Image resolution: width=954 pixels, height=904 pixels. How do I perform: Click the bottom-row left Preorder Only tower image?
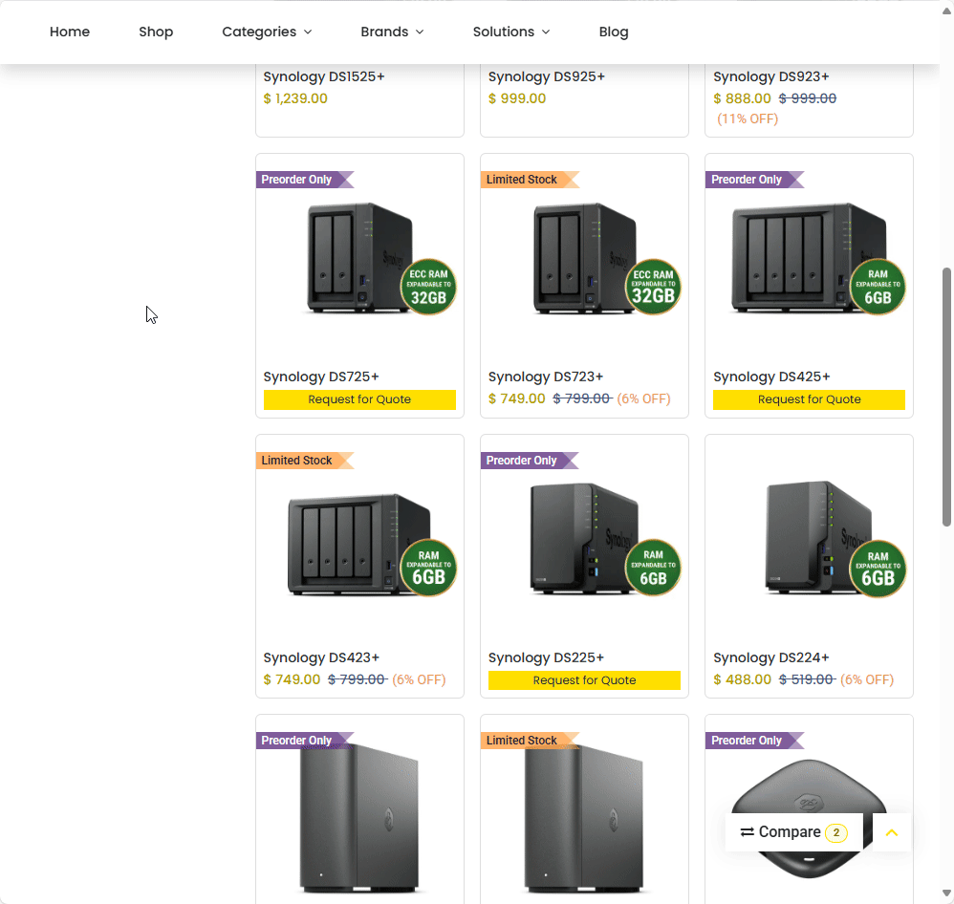click(359, 818)
